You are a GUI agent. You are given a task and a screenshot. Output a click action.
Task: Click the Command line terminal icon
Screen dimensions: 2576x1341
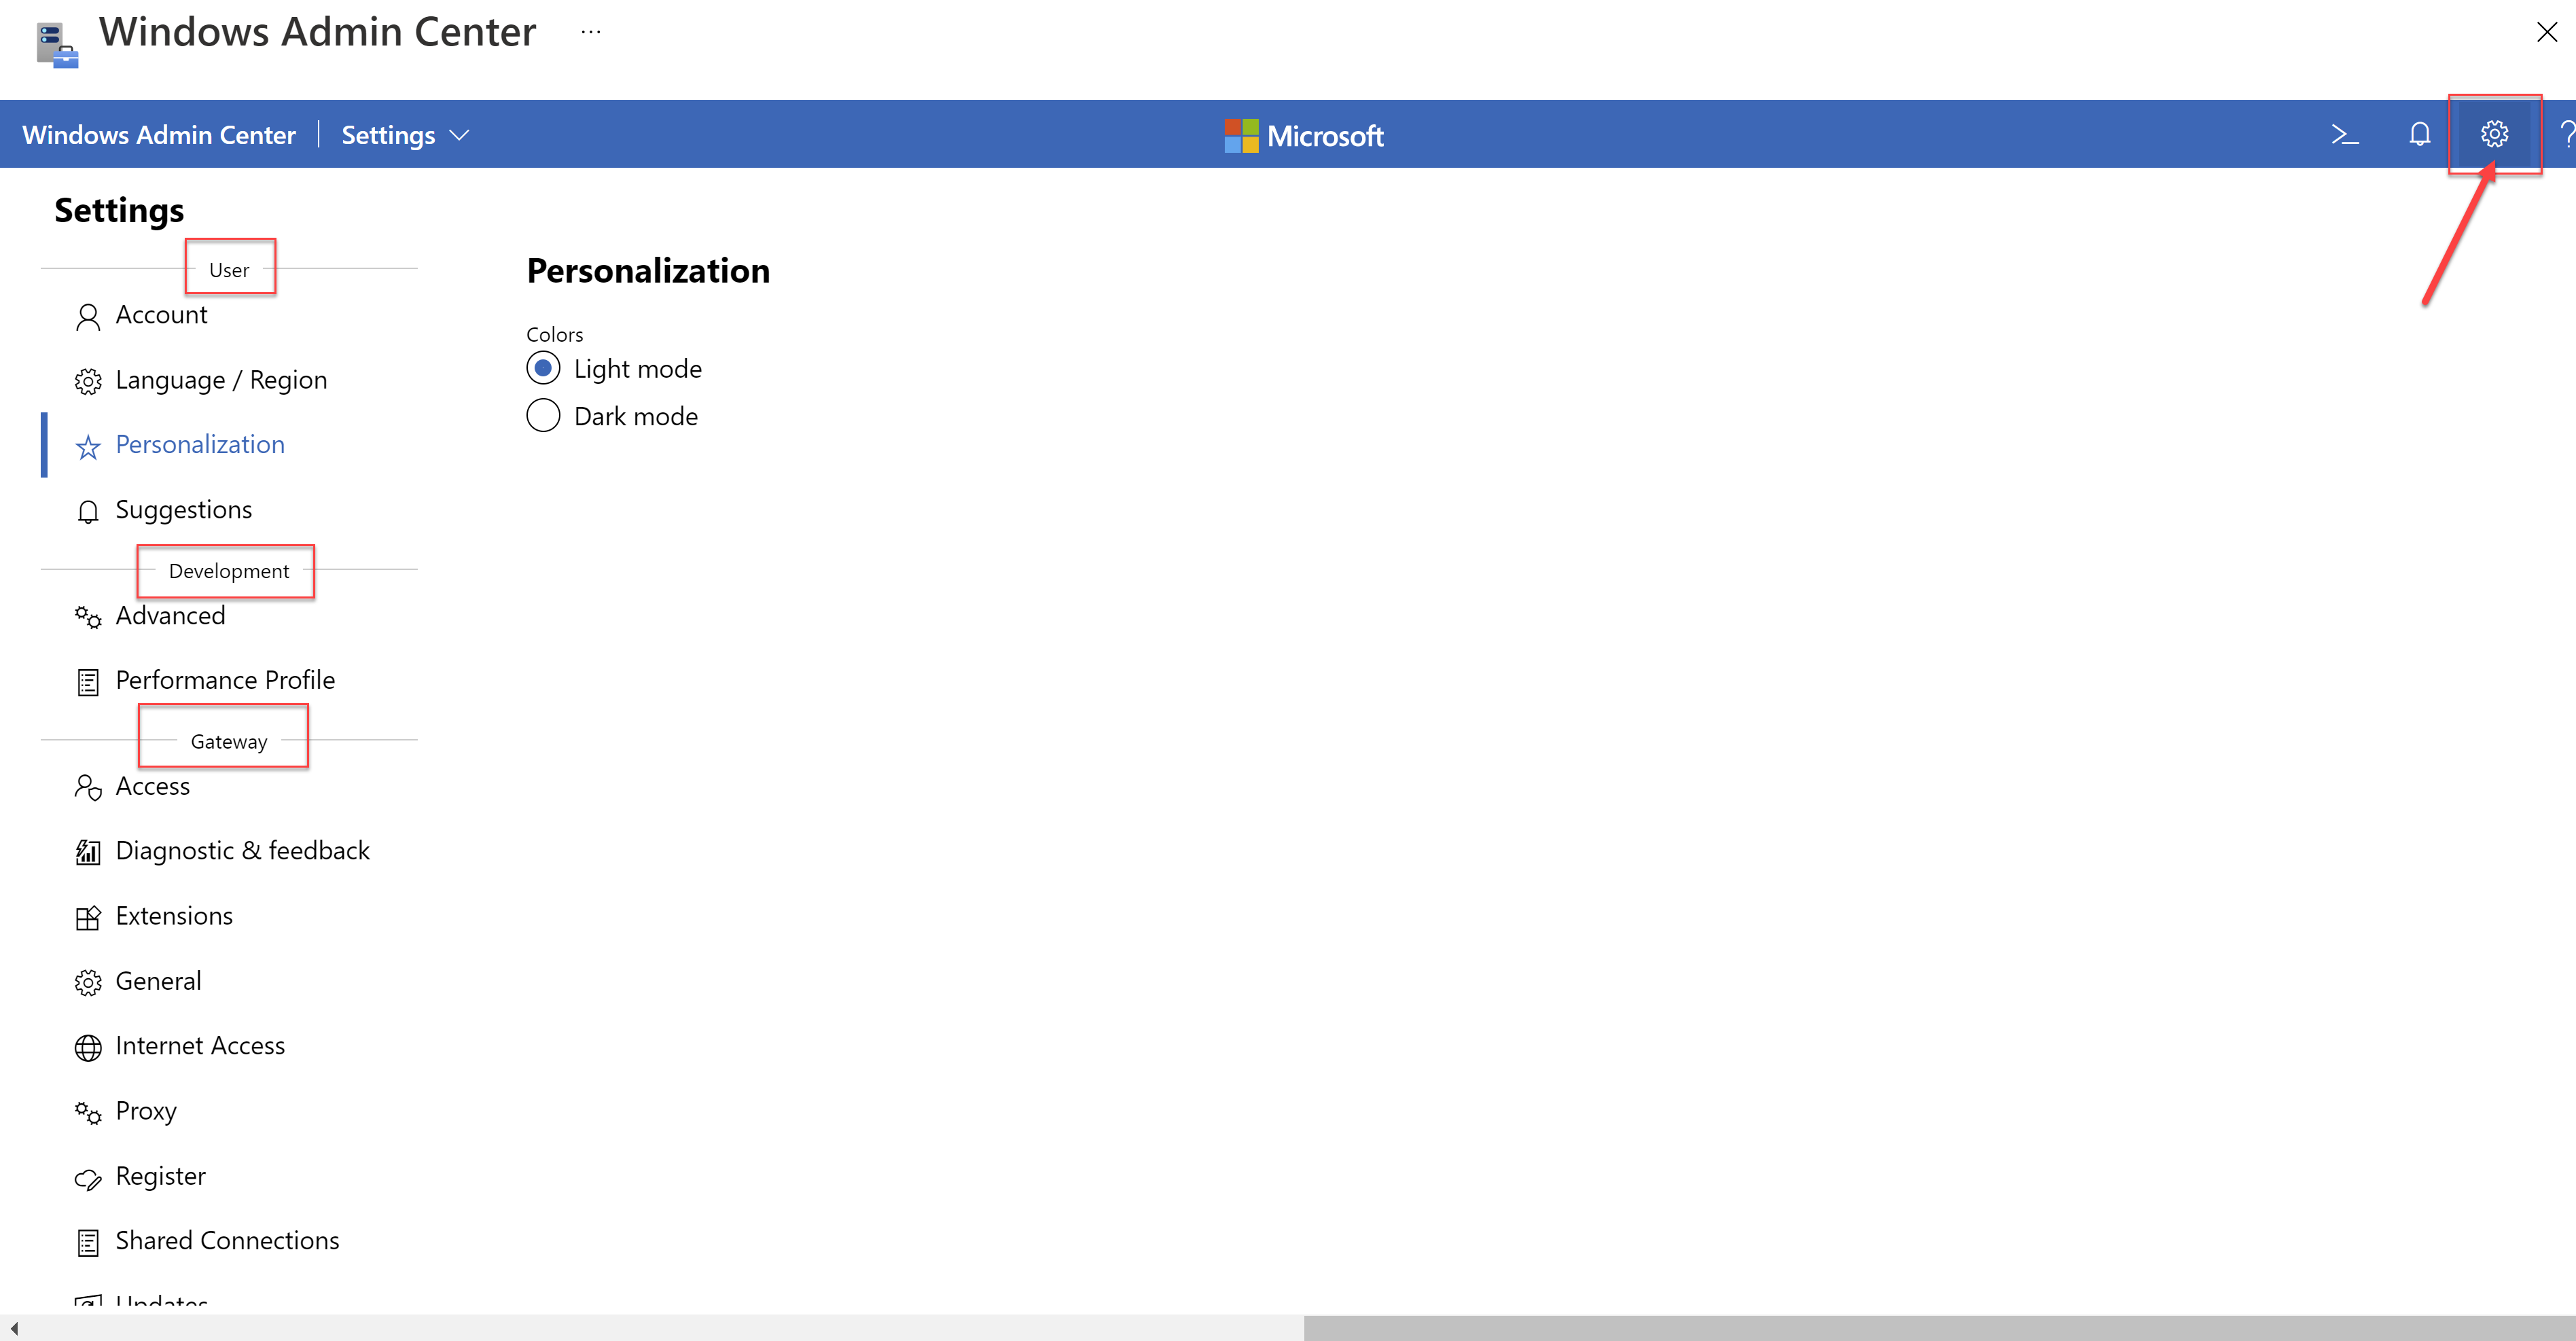[x=2344, y=135]
